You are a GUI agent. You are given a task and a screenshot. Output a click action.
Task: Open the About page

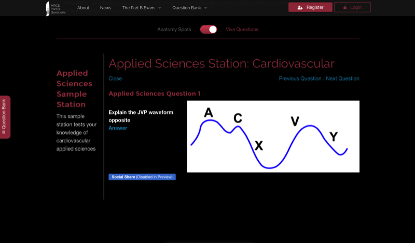tap(83, 8)
